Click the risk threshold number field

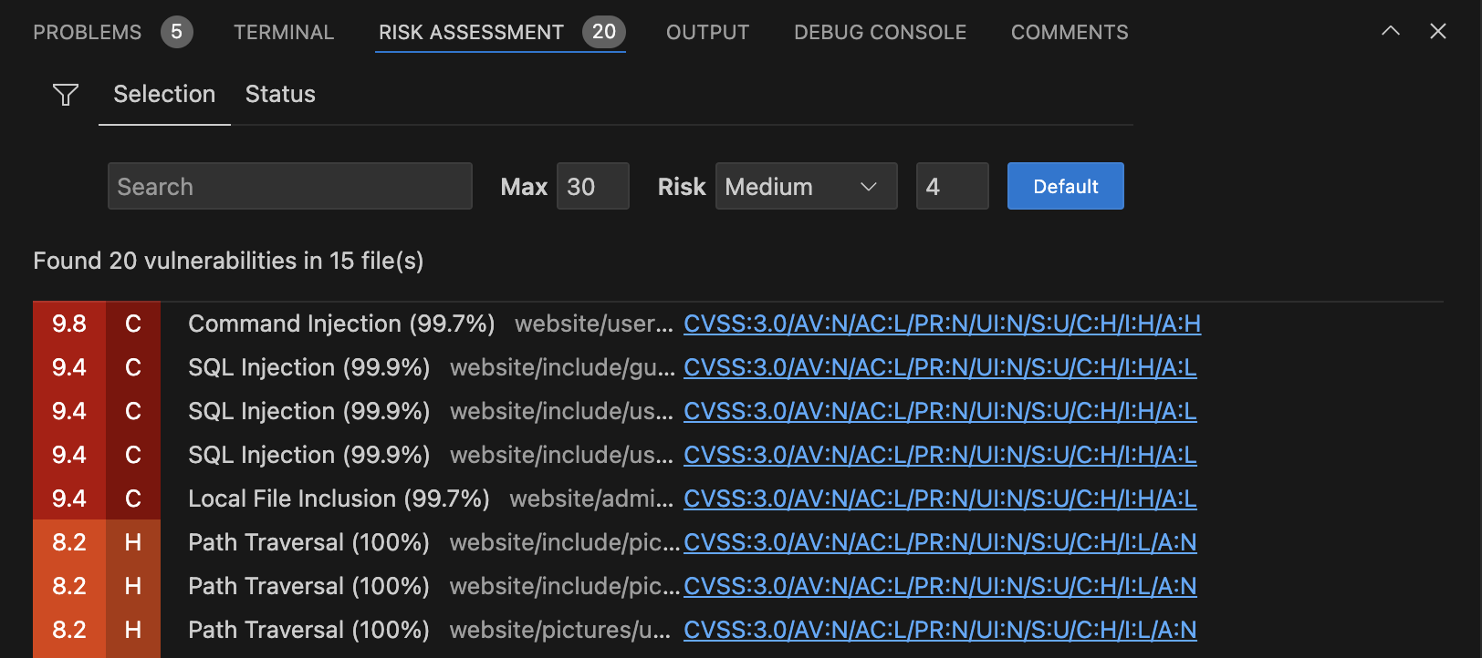[952, 187]
